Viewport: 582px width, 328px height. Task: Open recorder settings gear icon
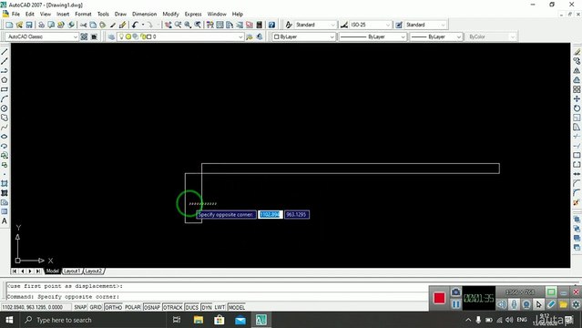576,304
